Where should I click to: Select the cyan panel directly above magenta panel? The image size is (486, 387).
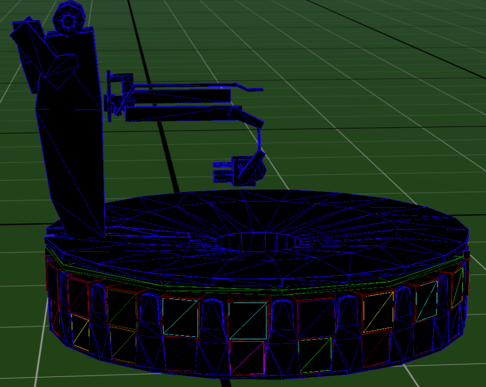pyautogui.click(x=247, y=320)
